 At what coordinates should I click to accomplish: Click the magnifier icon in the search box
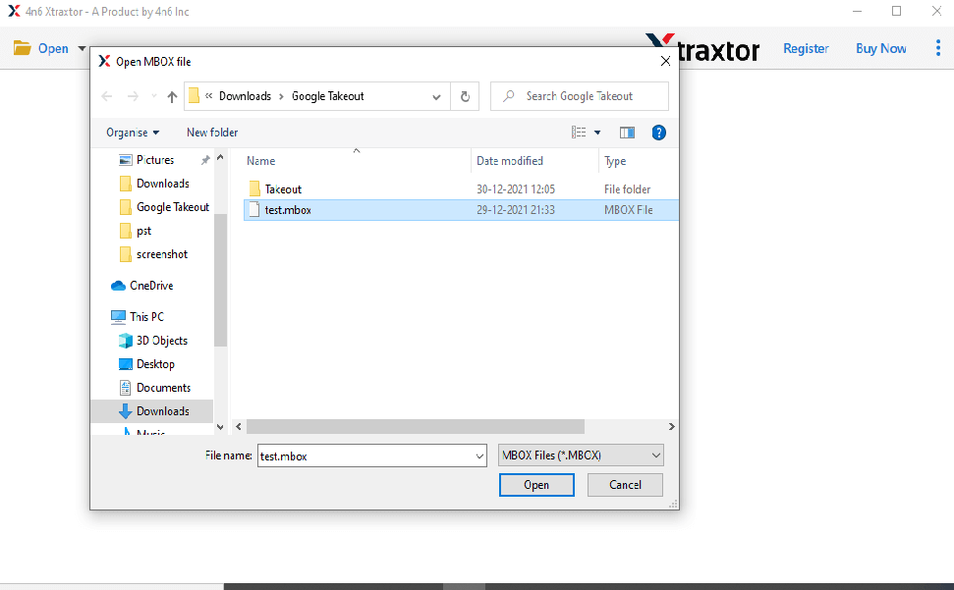[x=509, y=96]
